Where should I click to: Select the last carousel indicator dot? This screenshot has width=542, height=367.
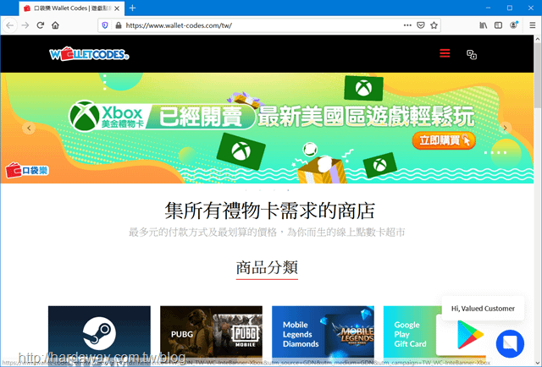288,190
